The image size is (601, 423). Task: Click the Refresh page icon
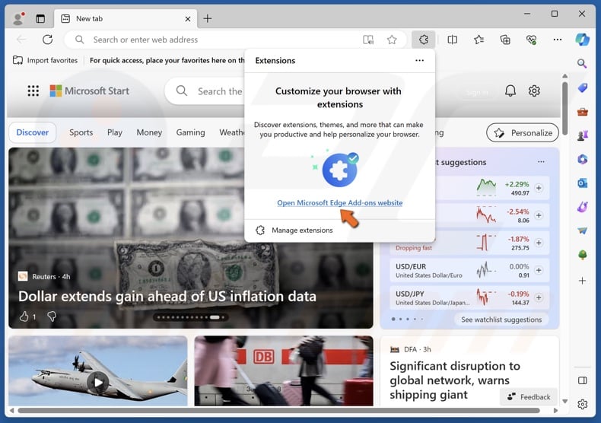tap(47, 40)
